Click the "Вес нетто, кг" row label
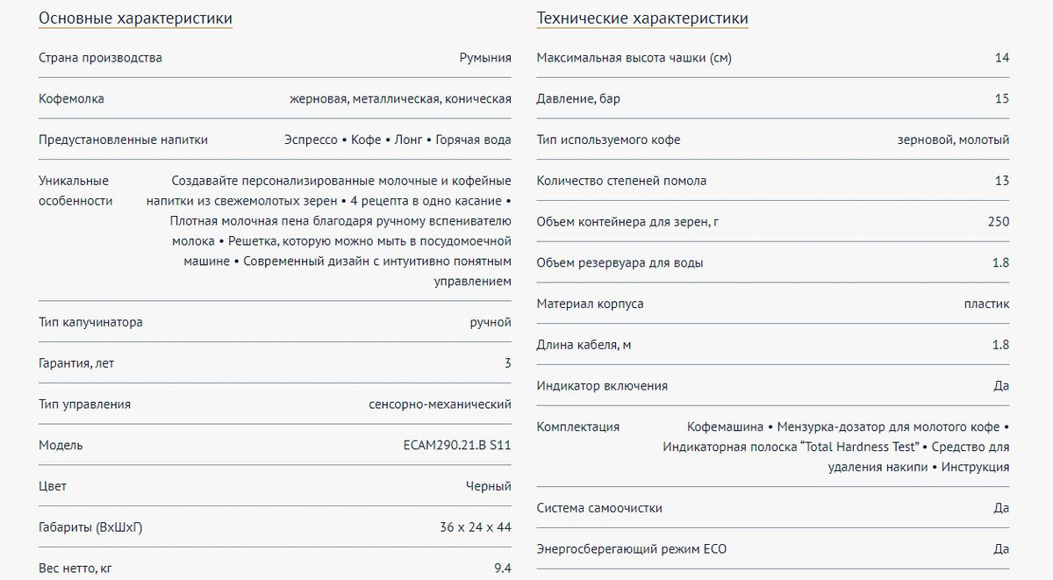Screen dimensions: 1053x580 point(75,568)
